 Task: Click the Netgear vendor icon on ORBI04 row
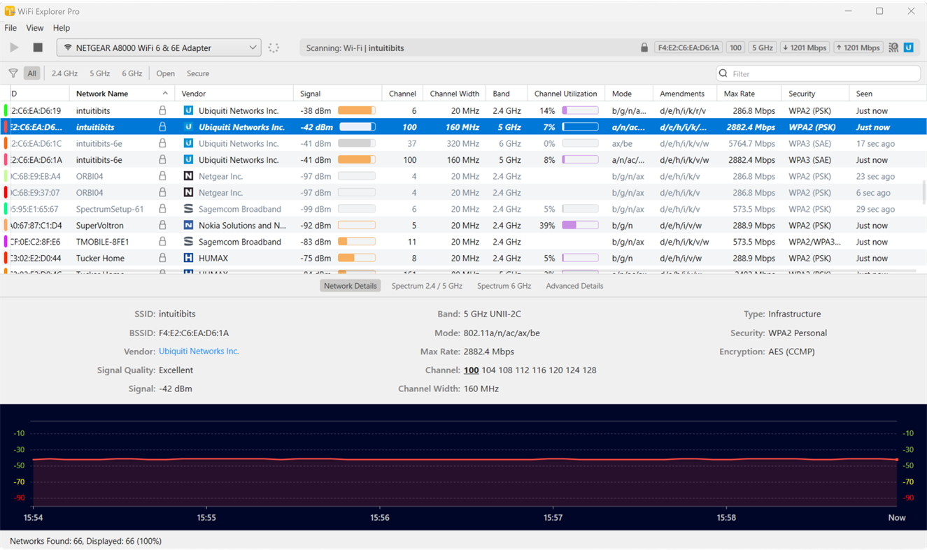coord(187,175)
